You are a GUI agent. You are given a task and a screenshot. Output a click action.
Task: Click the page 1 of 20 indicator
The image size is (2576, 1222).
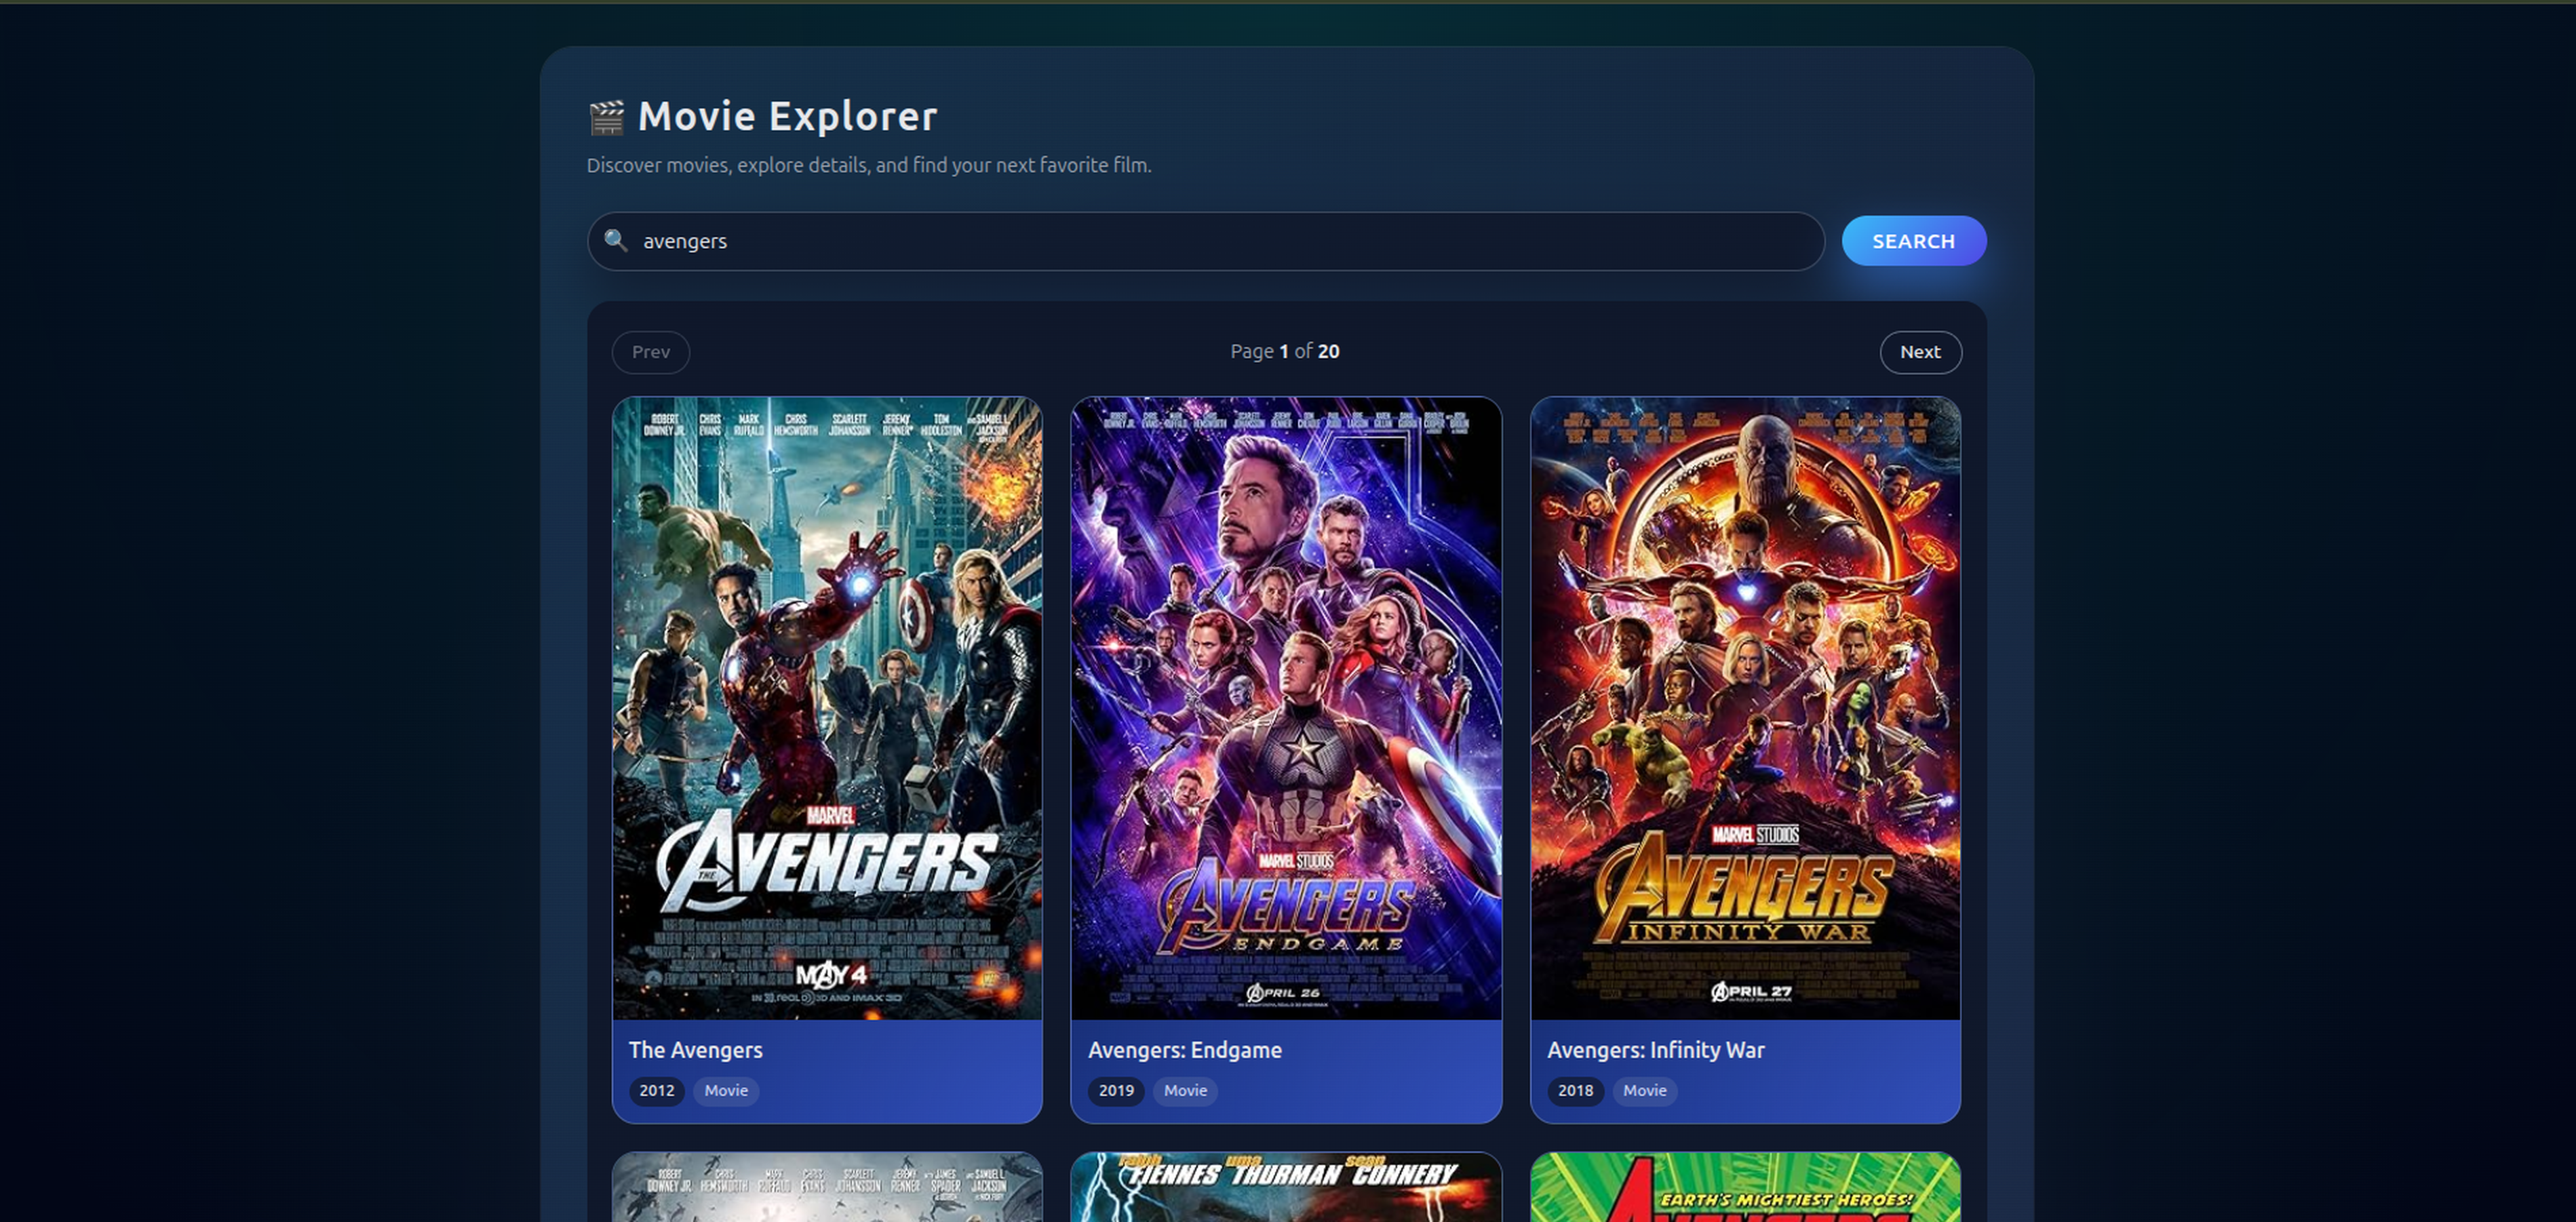coord(1285,351)
